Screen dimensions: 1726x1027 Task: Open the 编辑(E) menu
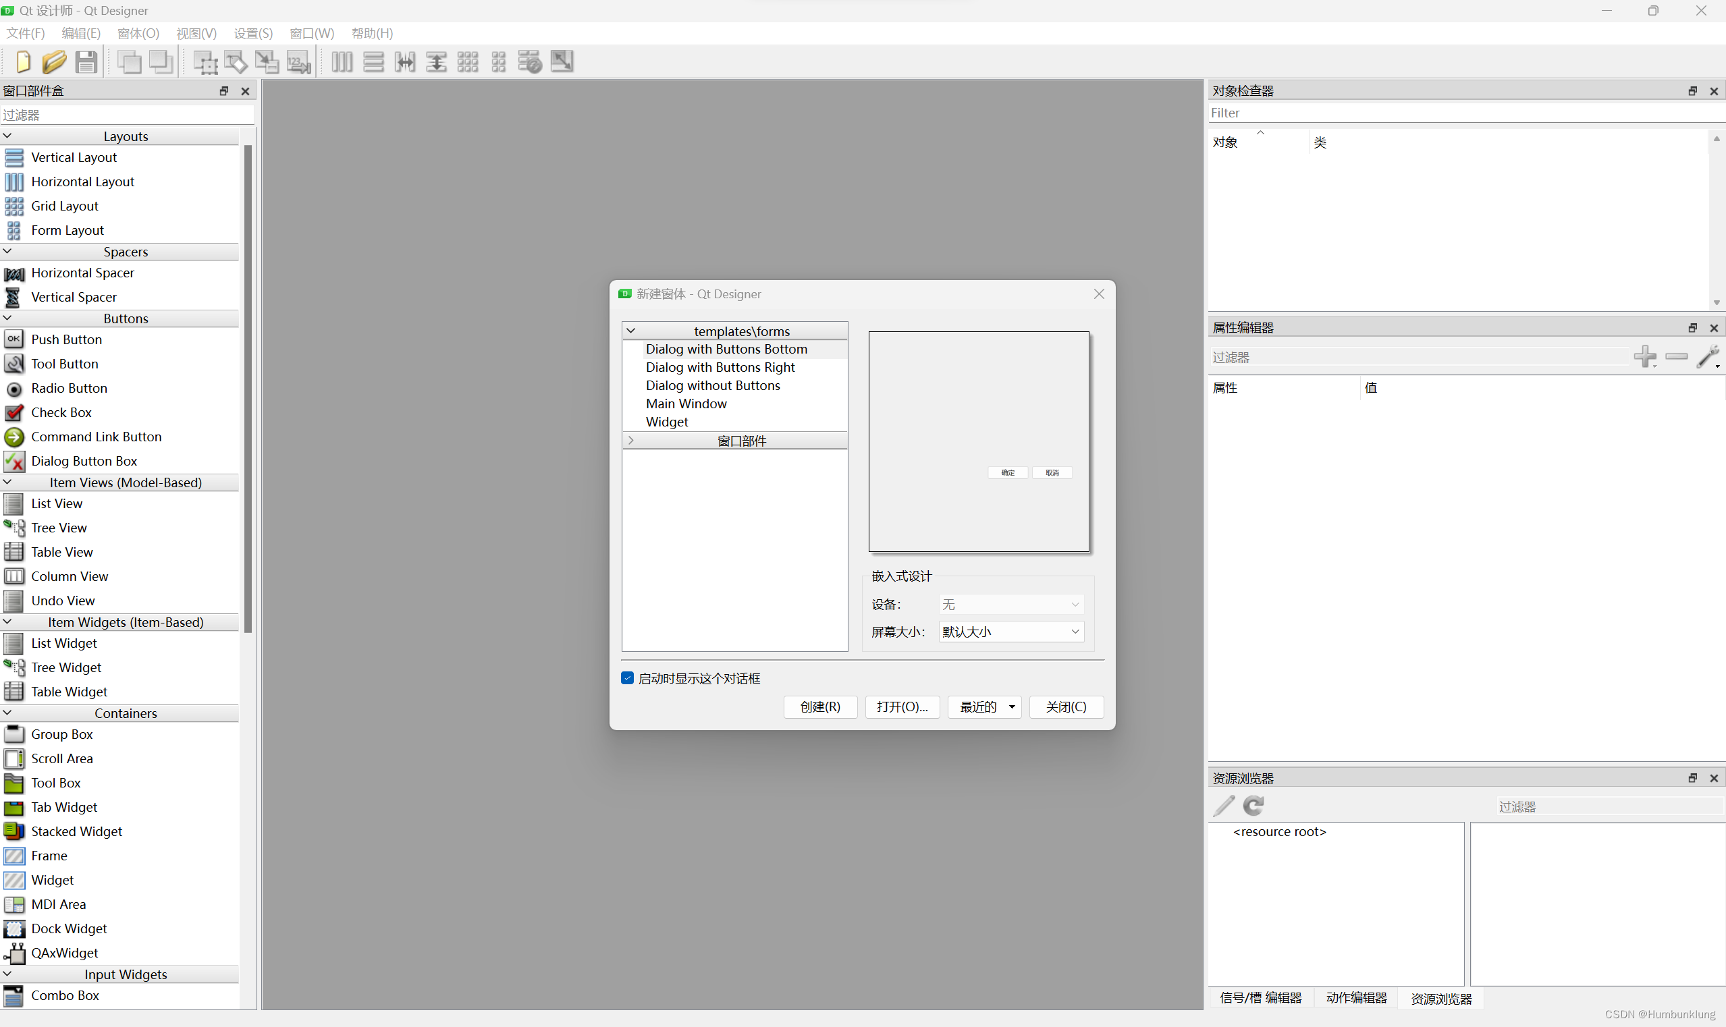point(81,33)
